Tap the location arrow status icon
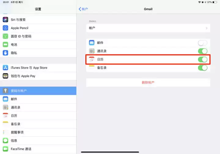The height and width of the screenshot is (154, 220). coord(205,2)
